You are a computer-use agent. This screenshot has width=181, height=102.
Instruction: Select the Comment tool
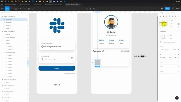pyautogui.click(x=33, y=9)
